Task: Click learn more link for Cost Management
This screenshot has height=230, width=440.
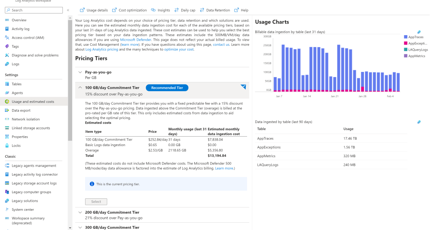Action: 130,45
